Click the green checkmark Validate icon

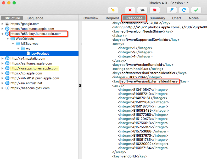(x=196, y=10)
